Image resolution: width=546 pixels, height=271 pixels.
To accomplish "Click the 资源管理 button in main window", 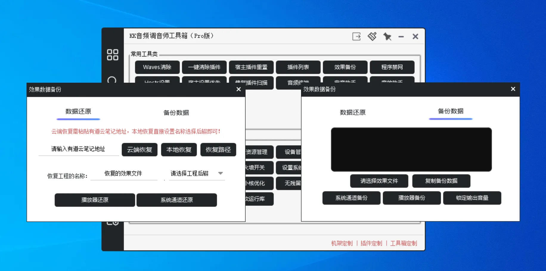I will 259,152.
